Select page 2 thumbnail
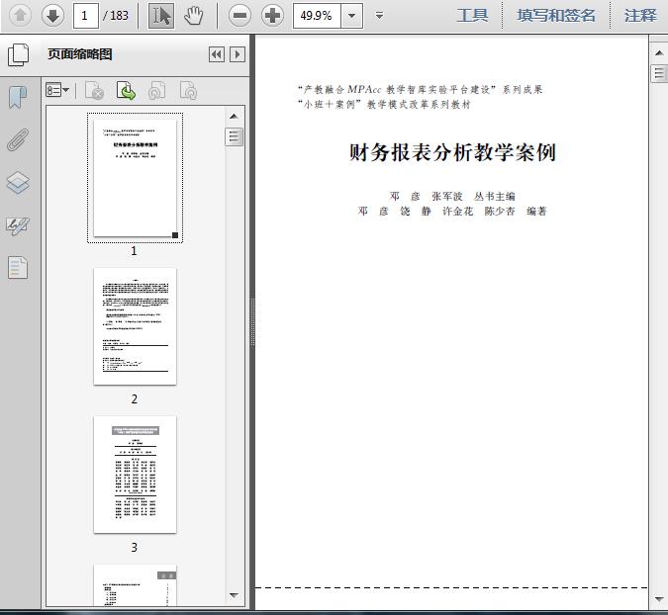668x615 pixels. click(135, 326)
